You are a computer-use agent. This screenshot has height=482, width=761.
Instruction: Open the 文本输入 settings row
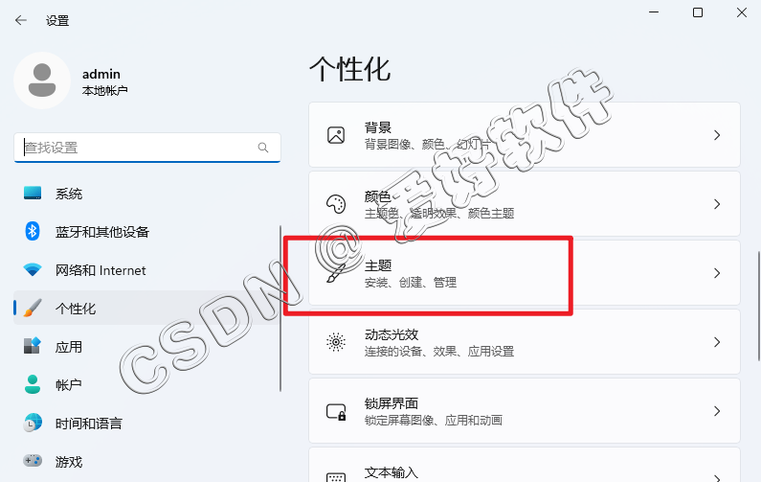click(525, 465)
